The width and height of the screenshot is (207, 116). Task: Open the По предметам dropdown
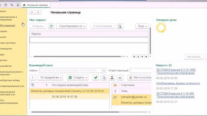50,77
